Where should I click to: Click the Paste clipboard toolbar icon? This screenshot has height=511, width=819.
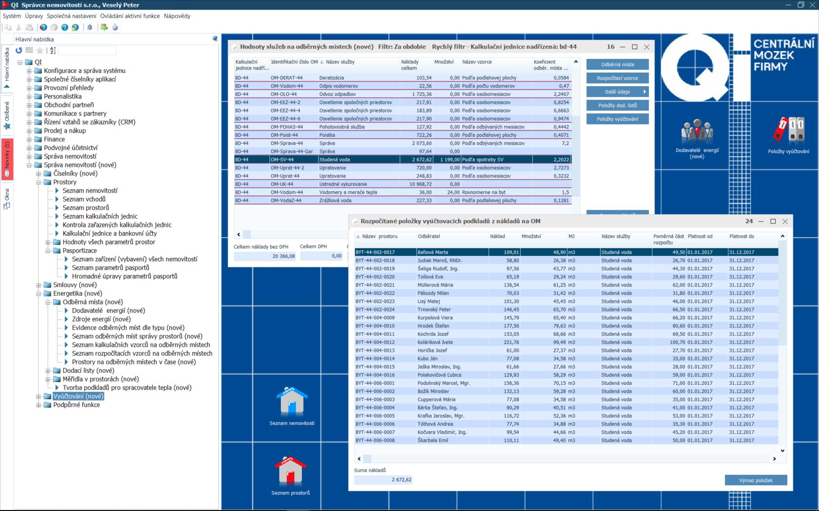(x=30, y=28)
